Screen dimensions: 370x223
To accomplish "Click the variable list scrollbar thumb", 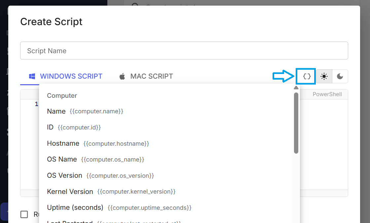I will click(x=296, y=122).
